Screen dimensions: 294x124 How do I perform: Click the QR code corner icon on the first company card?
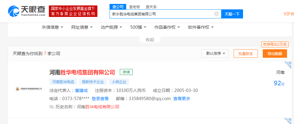tap(288, 65)
